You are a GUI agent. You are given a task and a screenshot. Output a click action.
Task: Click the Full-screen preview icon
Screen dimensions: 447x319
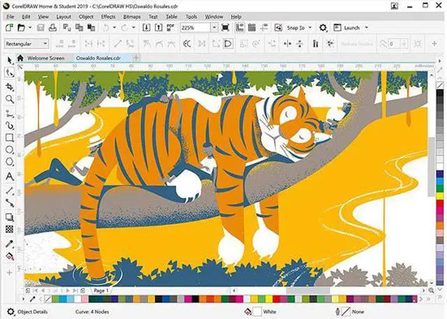click(x=225, y=28)
